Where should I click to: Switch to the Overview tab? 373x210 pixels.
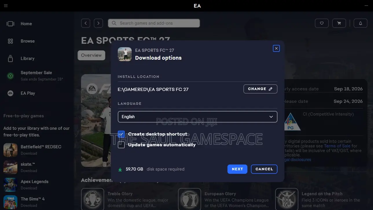tap(91, 55)
